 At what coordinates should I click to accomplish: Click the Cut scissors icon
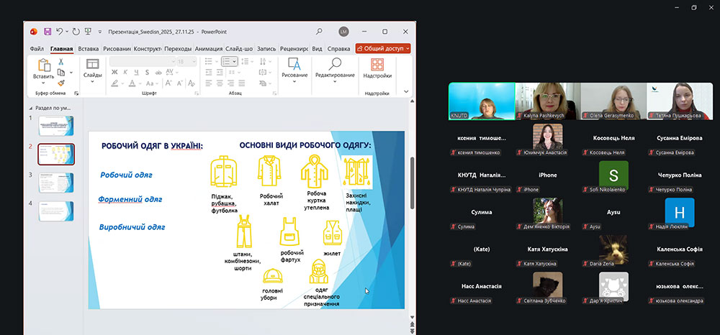pyautogui.click(x=61, y=62)
